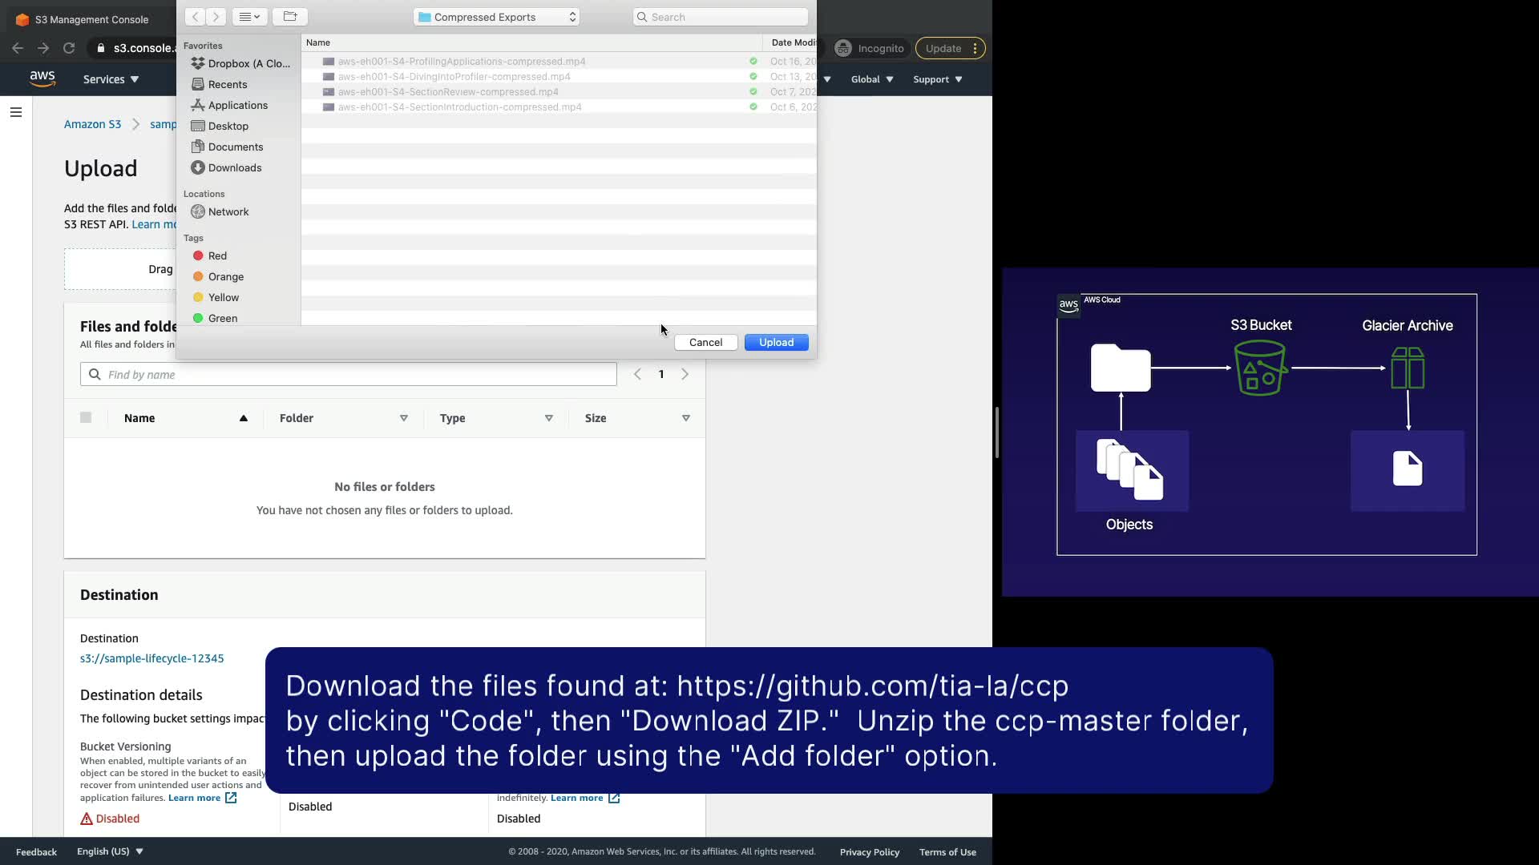Image resolution: width=1539 pixels, height=865 pixels.
Task: Open the Compressed Exports folder dropdown
Action: pyautogui.click(x=497, y=17)
